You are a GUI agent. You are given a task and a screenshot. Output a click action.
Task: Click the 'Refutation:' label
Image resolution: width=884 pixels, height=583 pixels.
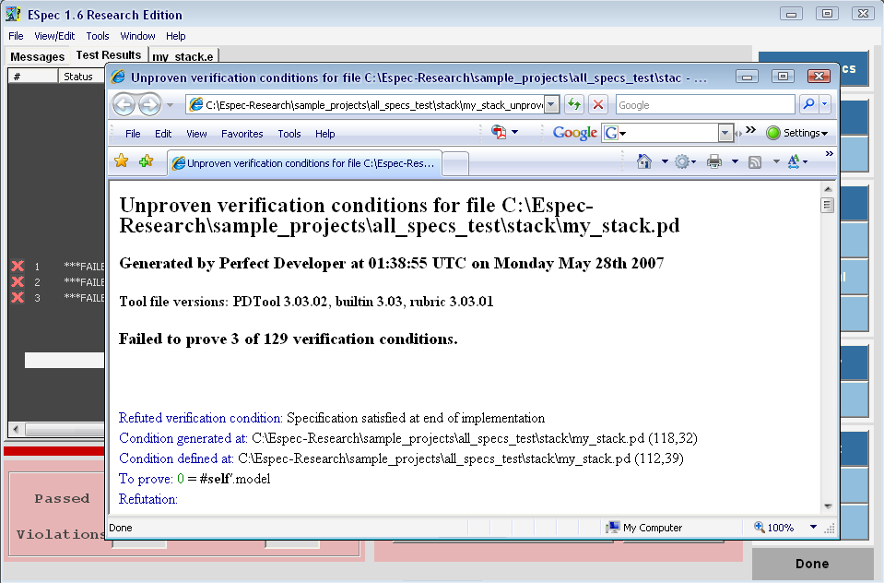pos(148,499)
